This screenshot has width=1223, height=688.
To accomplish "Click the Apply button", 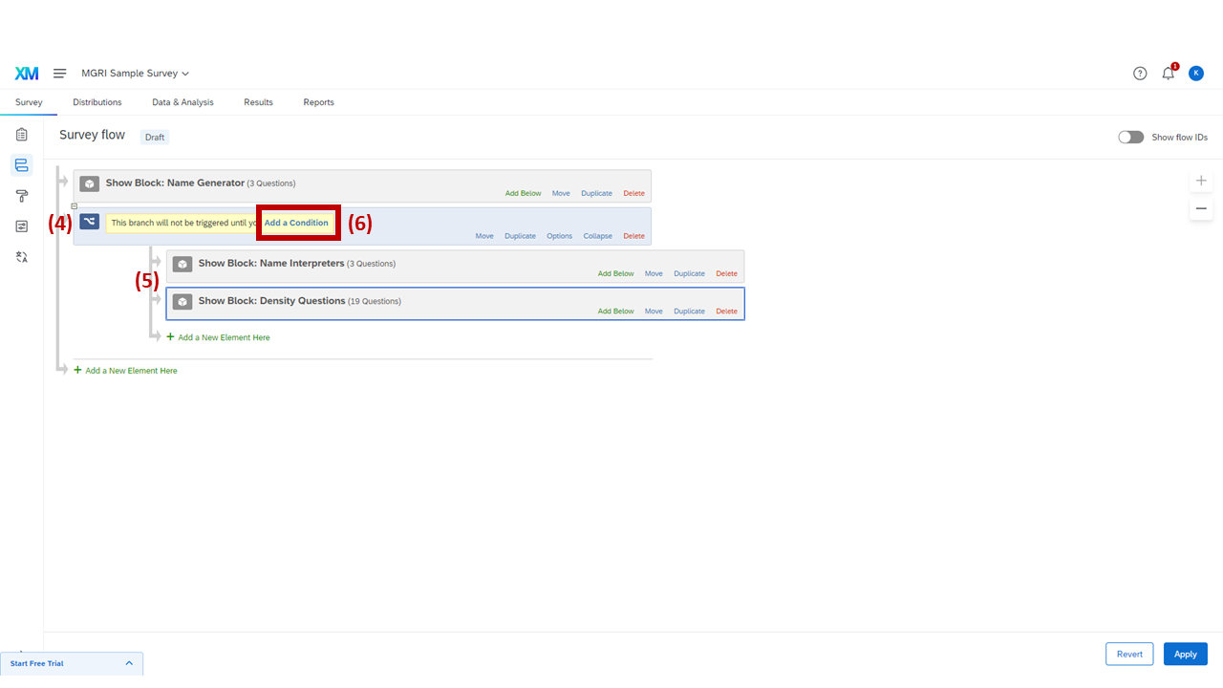I will click(x=1185, y=655).
